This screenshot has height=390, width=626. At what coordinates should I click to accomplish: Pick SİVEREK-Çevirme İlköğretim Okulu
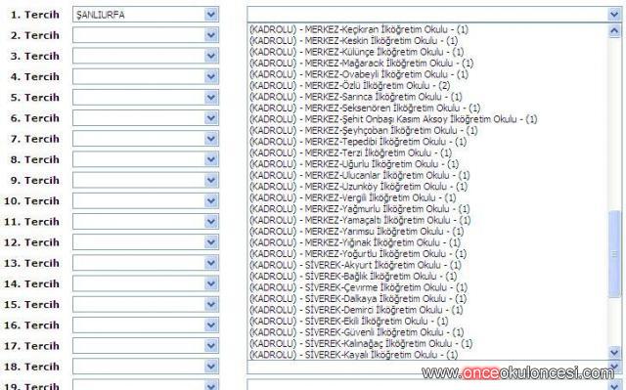coord(358,287)
